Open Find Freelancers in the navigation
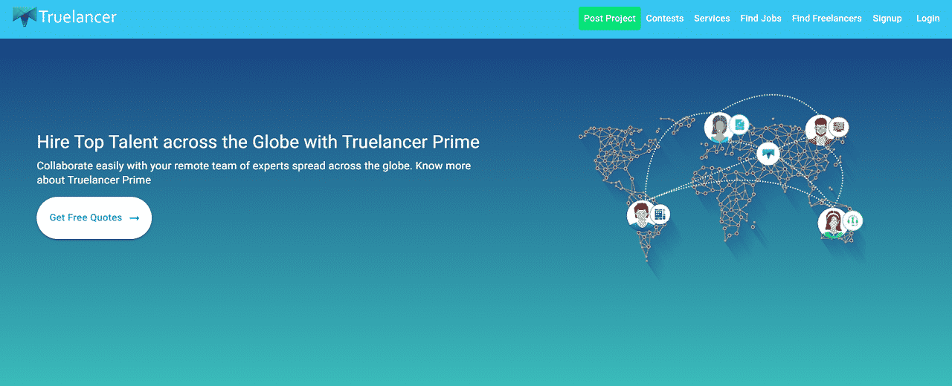This screenshot has width=952, height=386. (x=827, y=19)
